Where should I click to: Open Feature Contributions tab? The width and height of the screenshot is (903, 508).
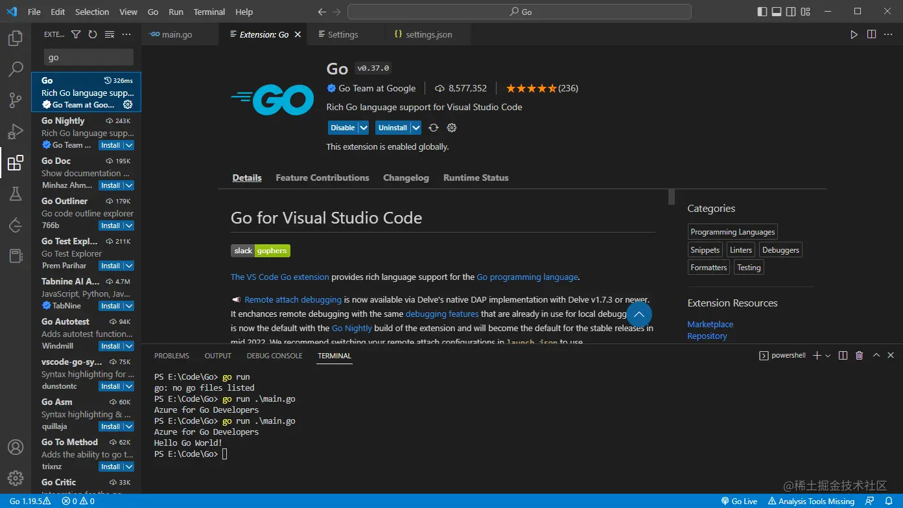tap(322, 178)
